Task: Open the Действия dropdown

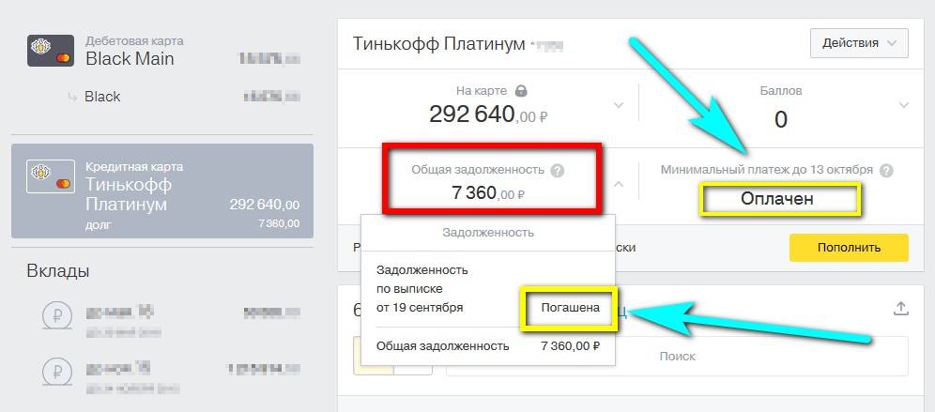Action: click(859, 43)
